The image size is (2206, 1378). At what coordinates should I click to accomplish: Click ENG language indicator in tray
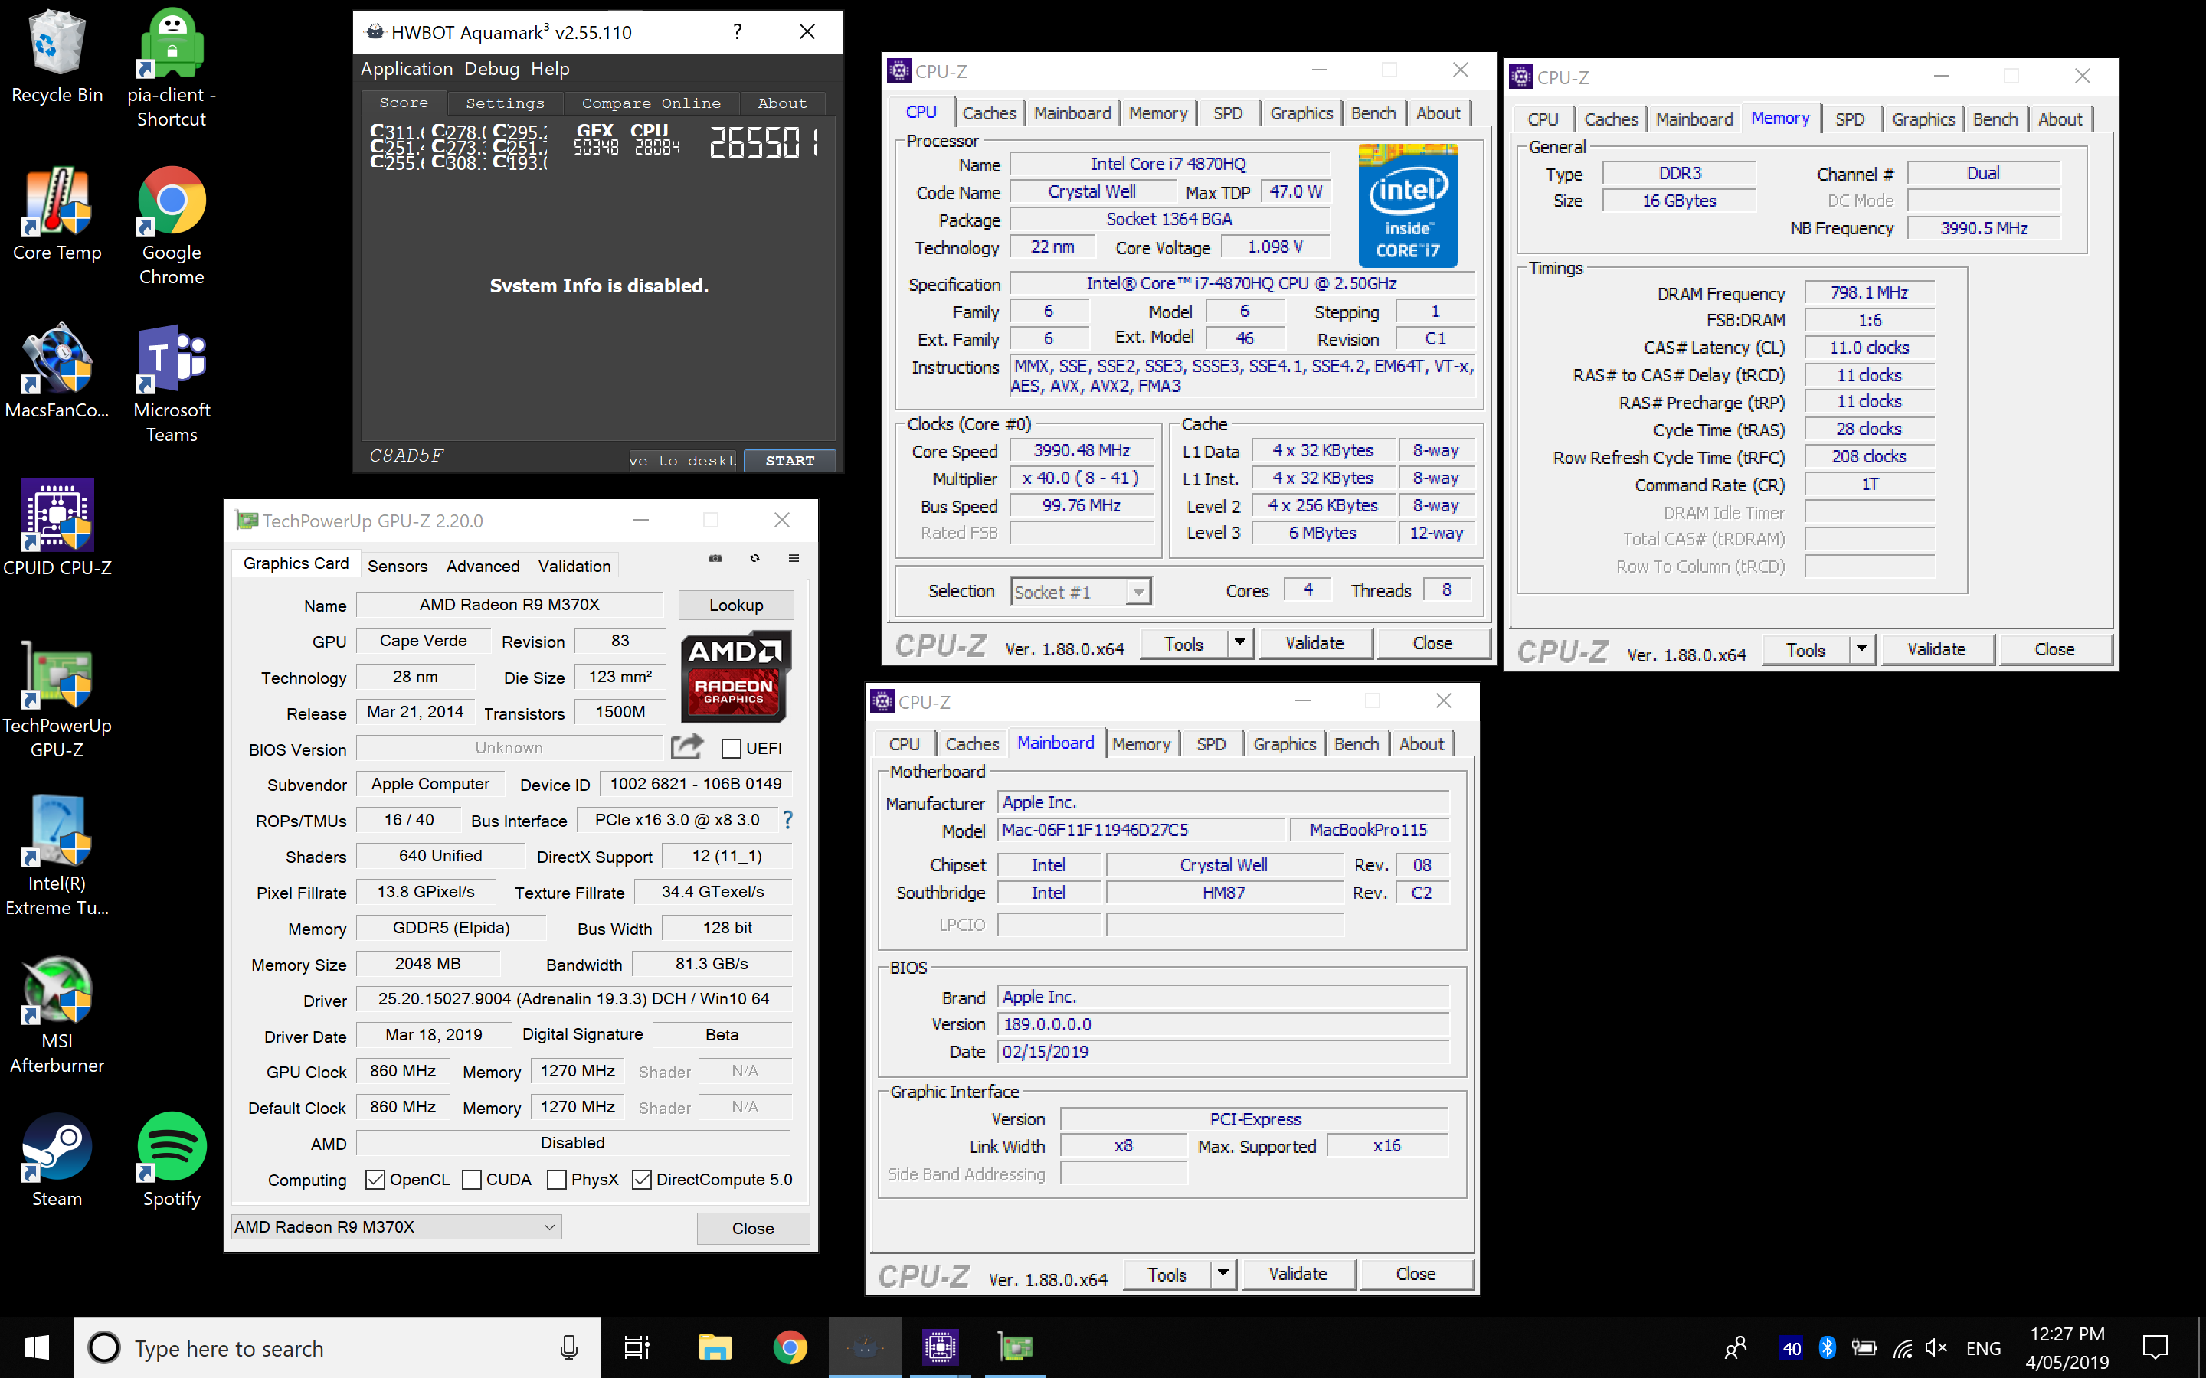point(1984,1348)
